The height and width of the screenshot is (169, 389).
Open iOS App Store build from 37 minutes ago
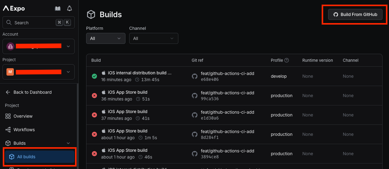pos(128,112)
